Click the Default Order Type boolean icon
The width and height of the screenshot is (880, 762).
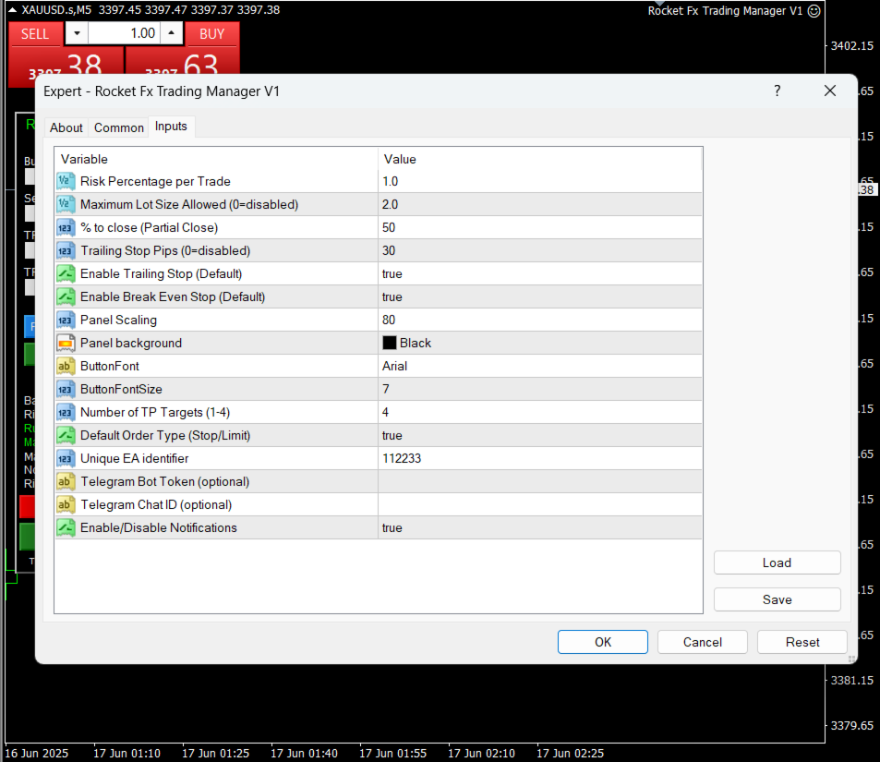(66, 435)
